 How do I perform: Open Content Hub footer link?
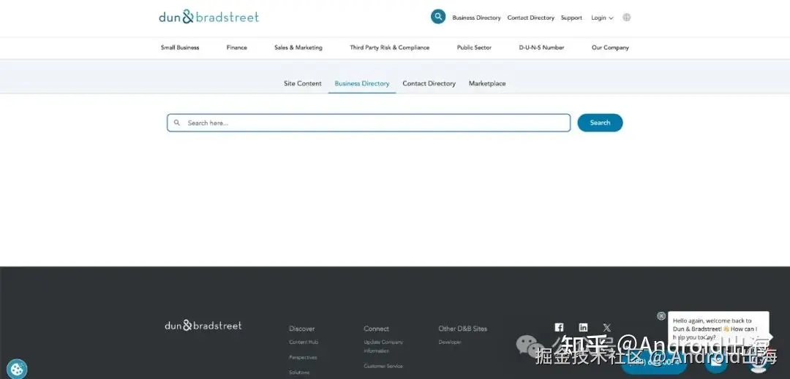coord(304,342)
